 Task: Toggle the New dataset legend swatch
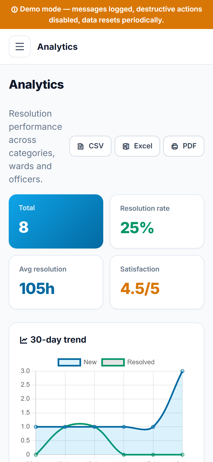69,362
